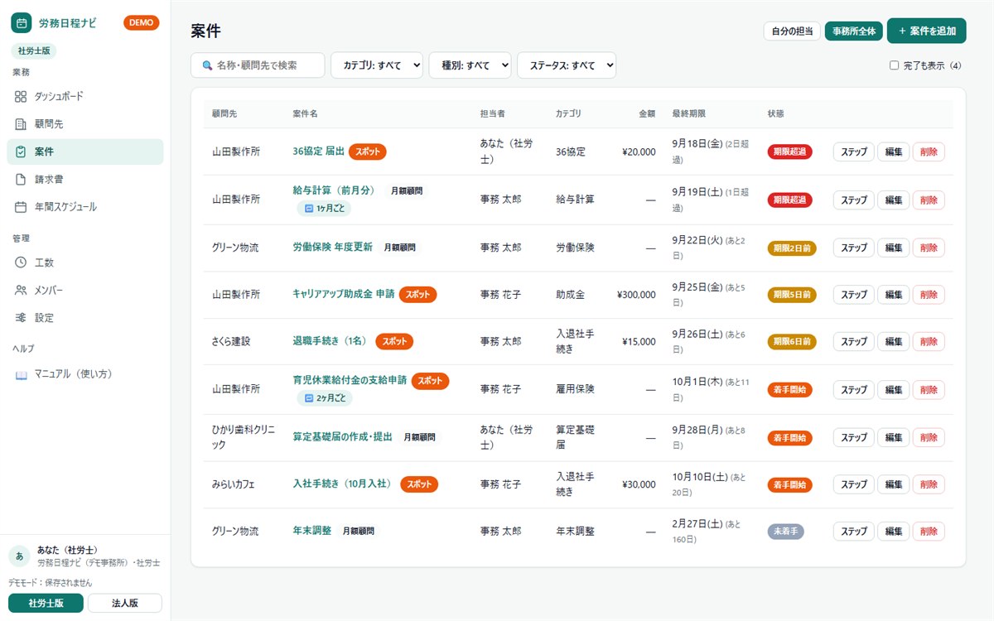This screenshot has width=994, height=621.
Task: Open the ステータス: すべて dropdown
Action: click(567, 65)
